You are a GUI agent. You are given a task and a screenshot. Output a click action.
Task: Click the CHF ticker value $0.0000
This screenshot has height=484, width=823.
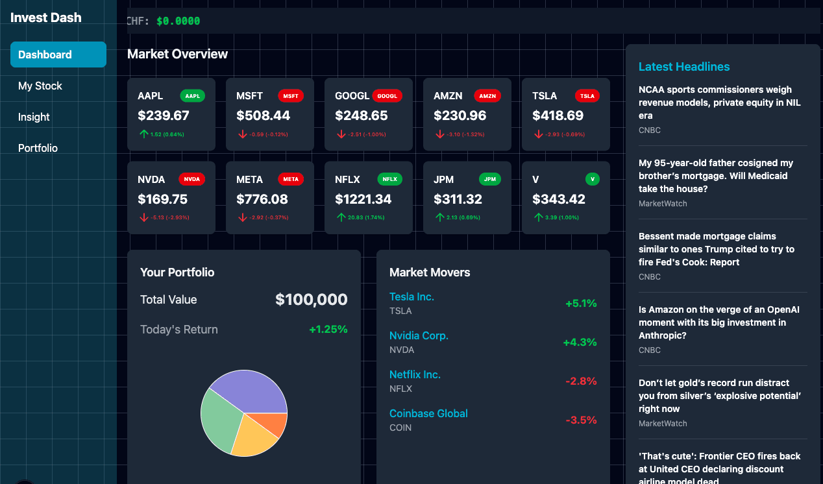178,21
